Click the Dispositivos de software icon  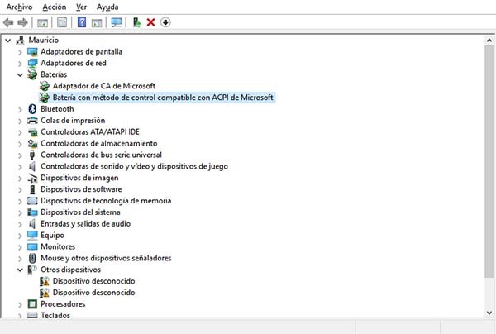click(32, 189)
